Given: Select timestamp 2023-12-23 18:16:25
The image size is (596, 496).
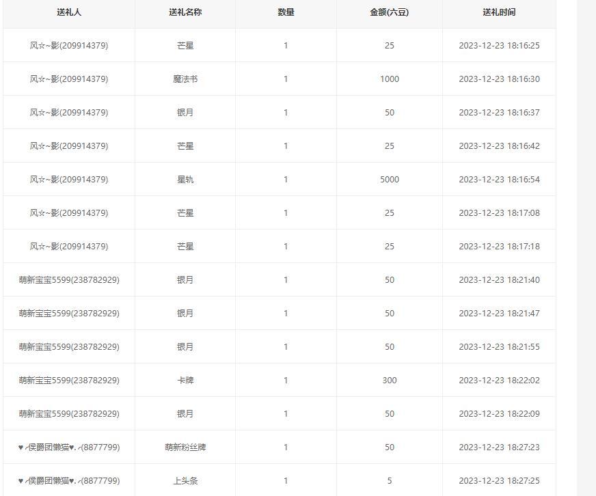Looking at the screenshot, I should coord(499,46).
